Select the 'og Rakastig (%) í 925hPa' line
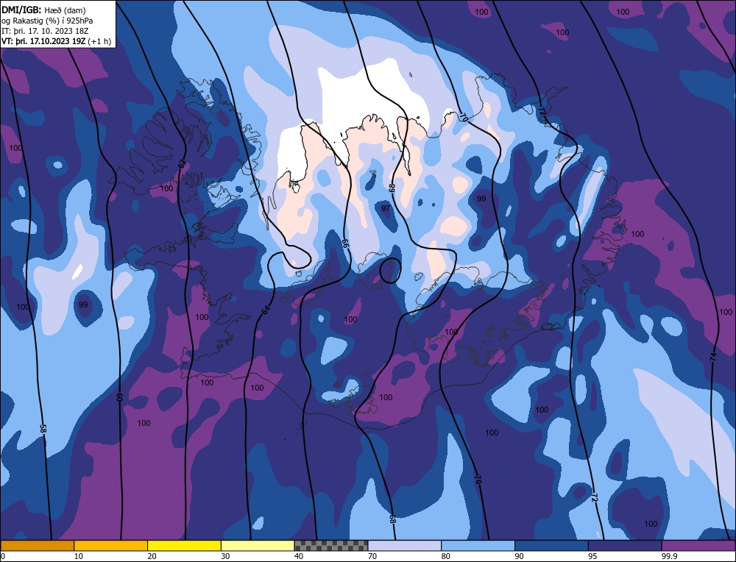This screenshot has height=562, width=736. click(x=47, y=21)
